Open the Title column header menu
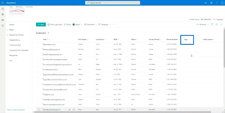Image resolution: width=225 pixels, height=113 pixels. (x=47, y=39)
